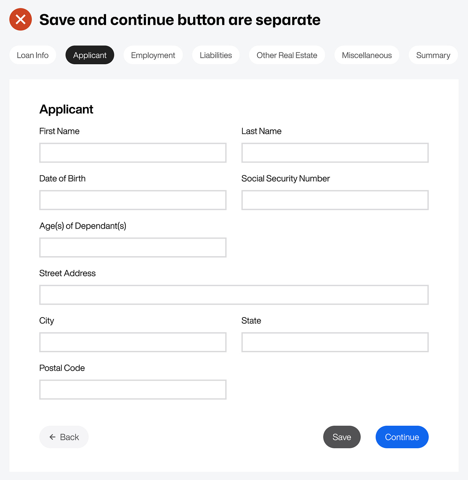
Task: Open the Other Real Estate tab
Action: (x=287, y=55)
